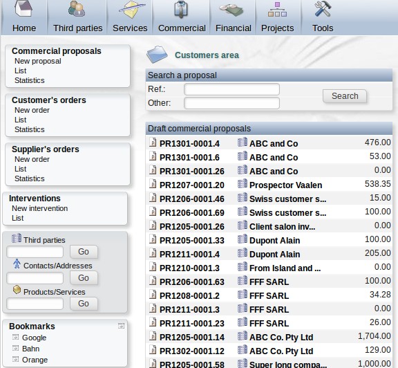
Task: Open the Home house icon
Action: pos(23,8)
